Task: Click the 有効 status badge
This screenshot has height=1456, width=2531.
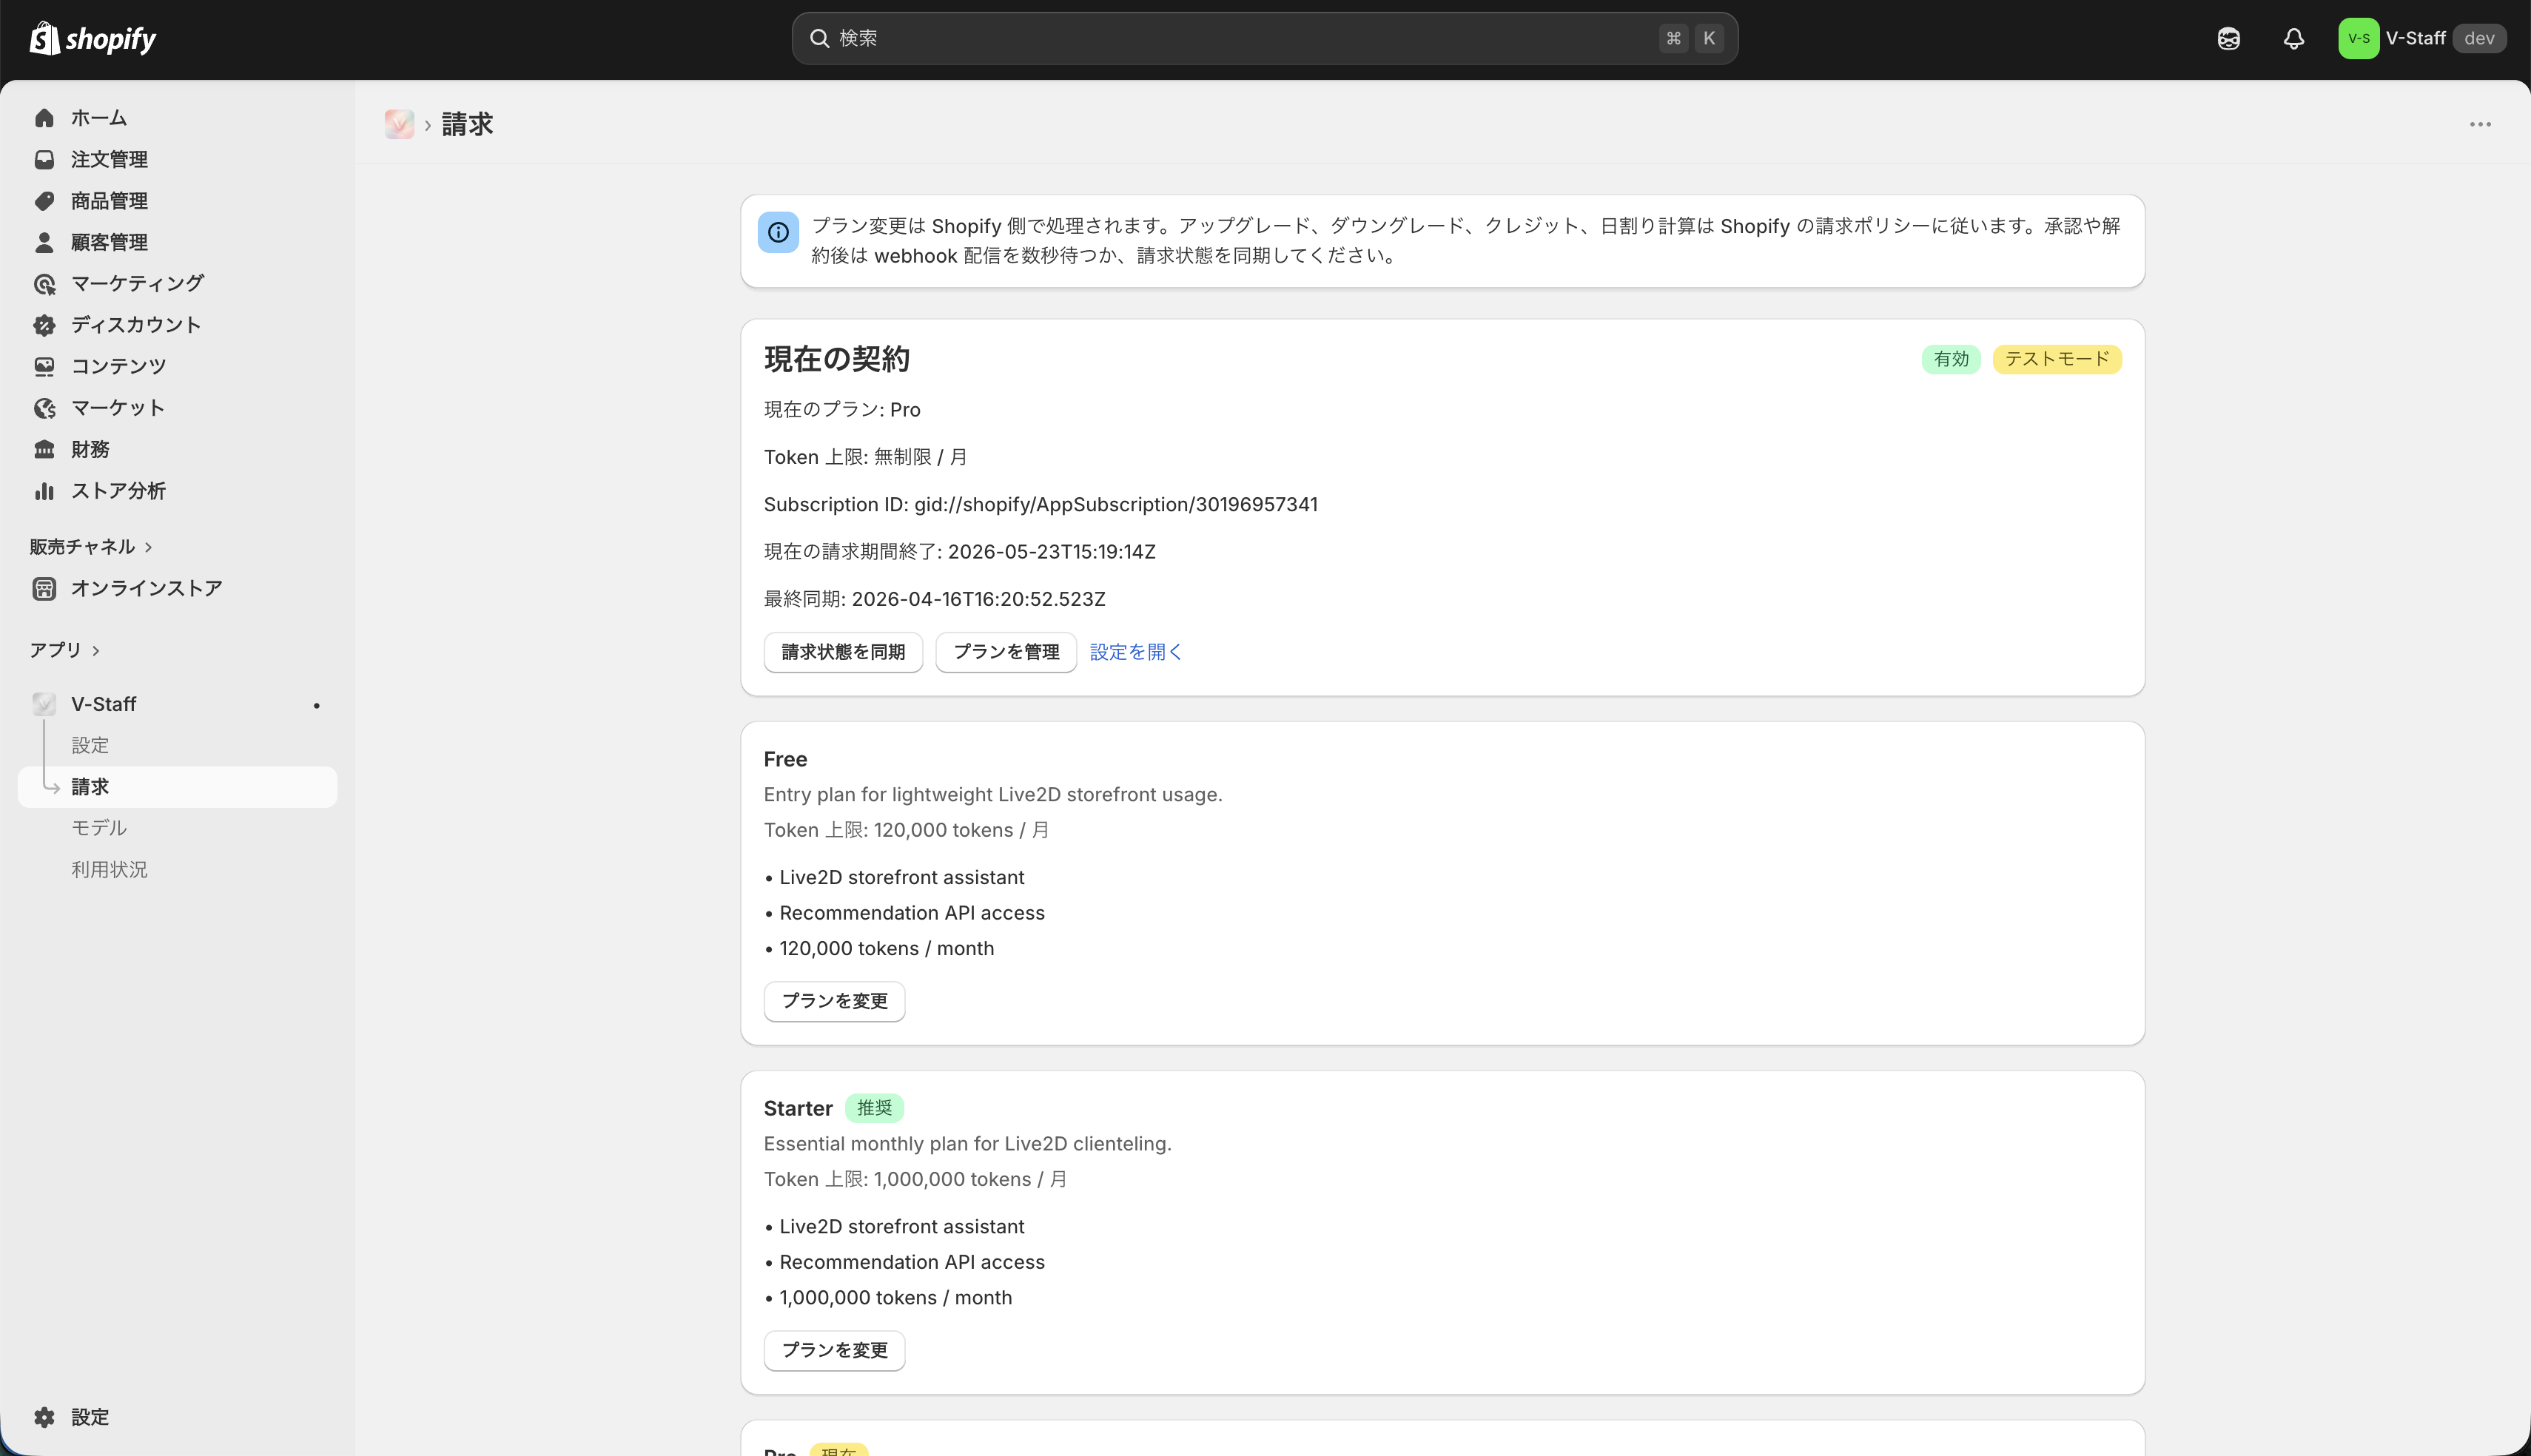Action: click(1950, 359)
